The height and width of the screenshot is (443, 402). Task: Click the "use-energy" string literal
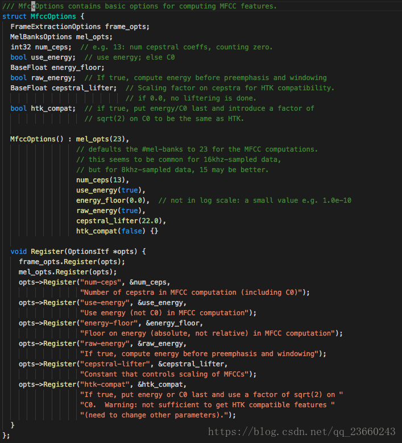(x=105, y=303)
